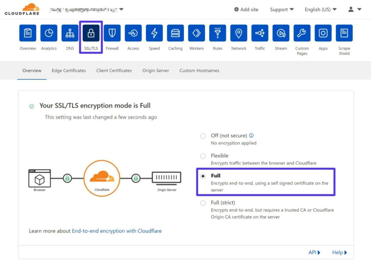
Task: Open the Firewall shield icon
Action: pyautogui.click(x=112, y=33)
